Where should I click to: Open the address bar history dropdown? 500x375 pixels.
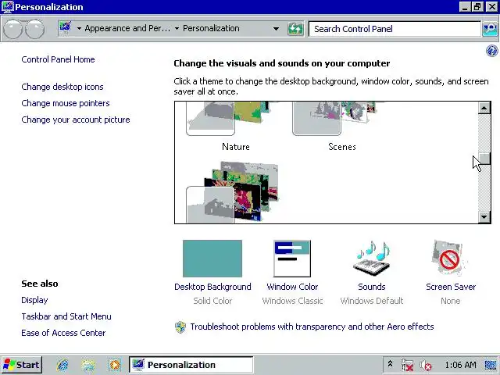click(276, 29)
